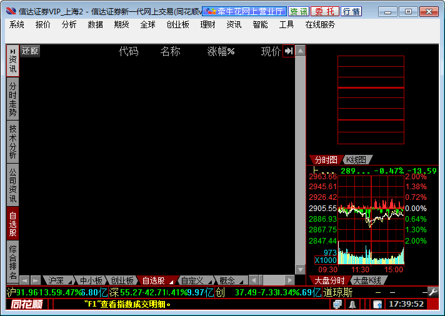Open the 报价 menu
The width and height of the screenshot is (445, 316).
coord(43,25)
